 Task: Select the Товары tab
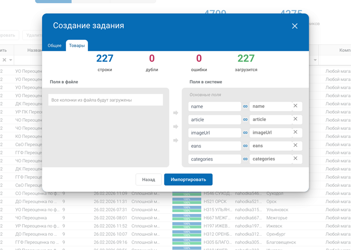click(77, 45)
